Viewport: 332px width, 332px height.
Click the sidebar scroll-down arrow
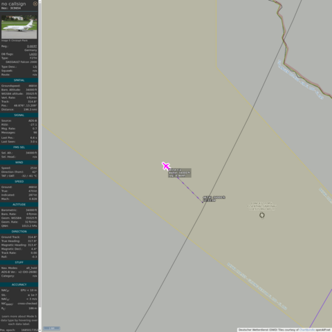point(40,331)
